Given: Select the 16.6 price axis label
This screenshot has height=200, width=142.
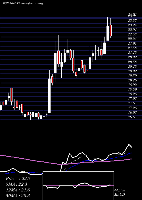Looking at the screenshot, I should 131,117.
